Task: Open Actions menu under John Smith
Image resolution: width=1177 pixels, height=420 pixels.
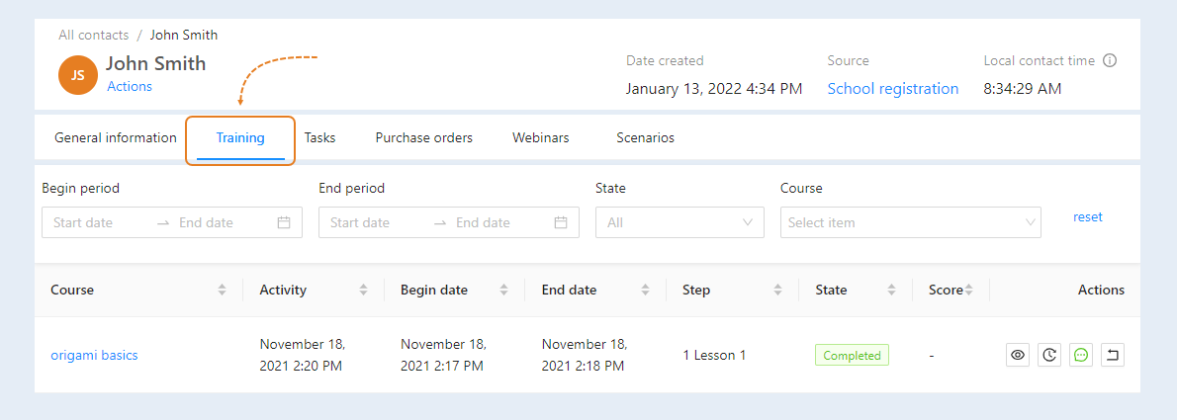Action: click(x=130, y=86)
